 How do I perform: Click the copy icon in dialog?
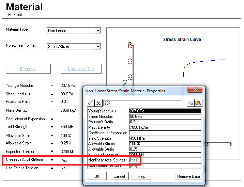coord(190,103)
